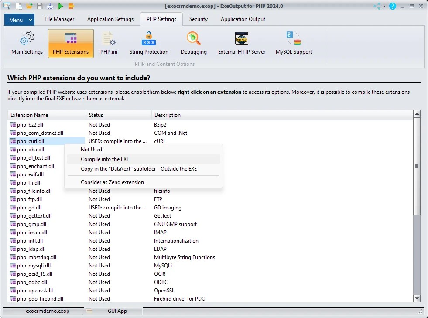Select the php_pdo_firebird.dll row
Screen dimensions: 428x318
[210, 299]
